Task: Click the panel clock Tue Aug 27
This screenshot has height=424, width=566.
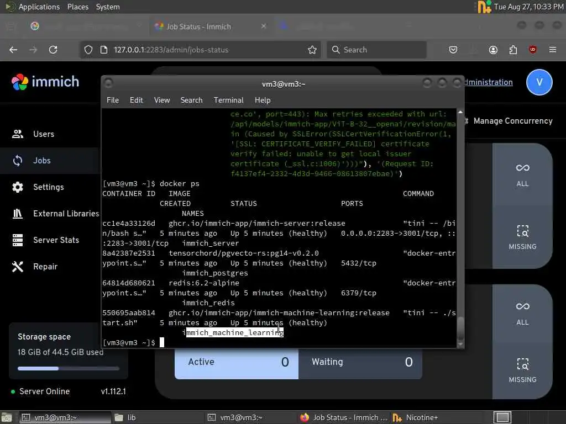Action: click(x=528, y=7)
